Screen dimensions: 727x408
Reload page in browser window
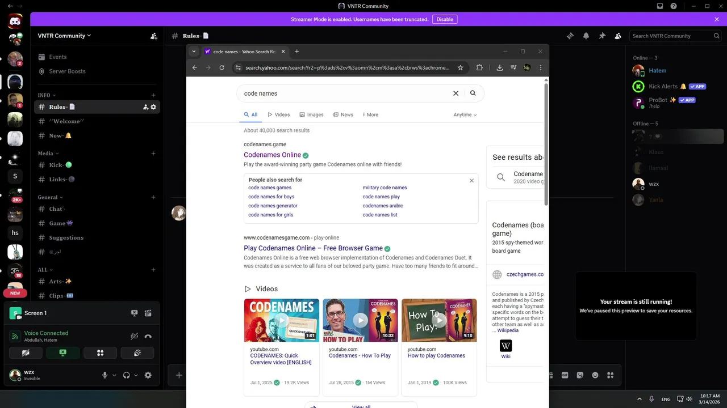222,67
